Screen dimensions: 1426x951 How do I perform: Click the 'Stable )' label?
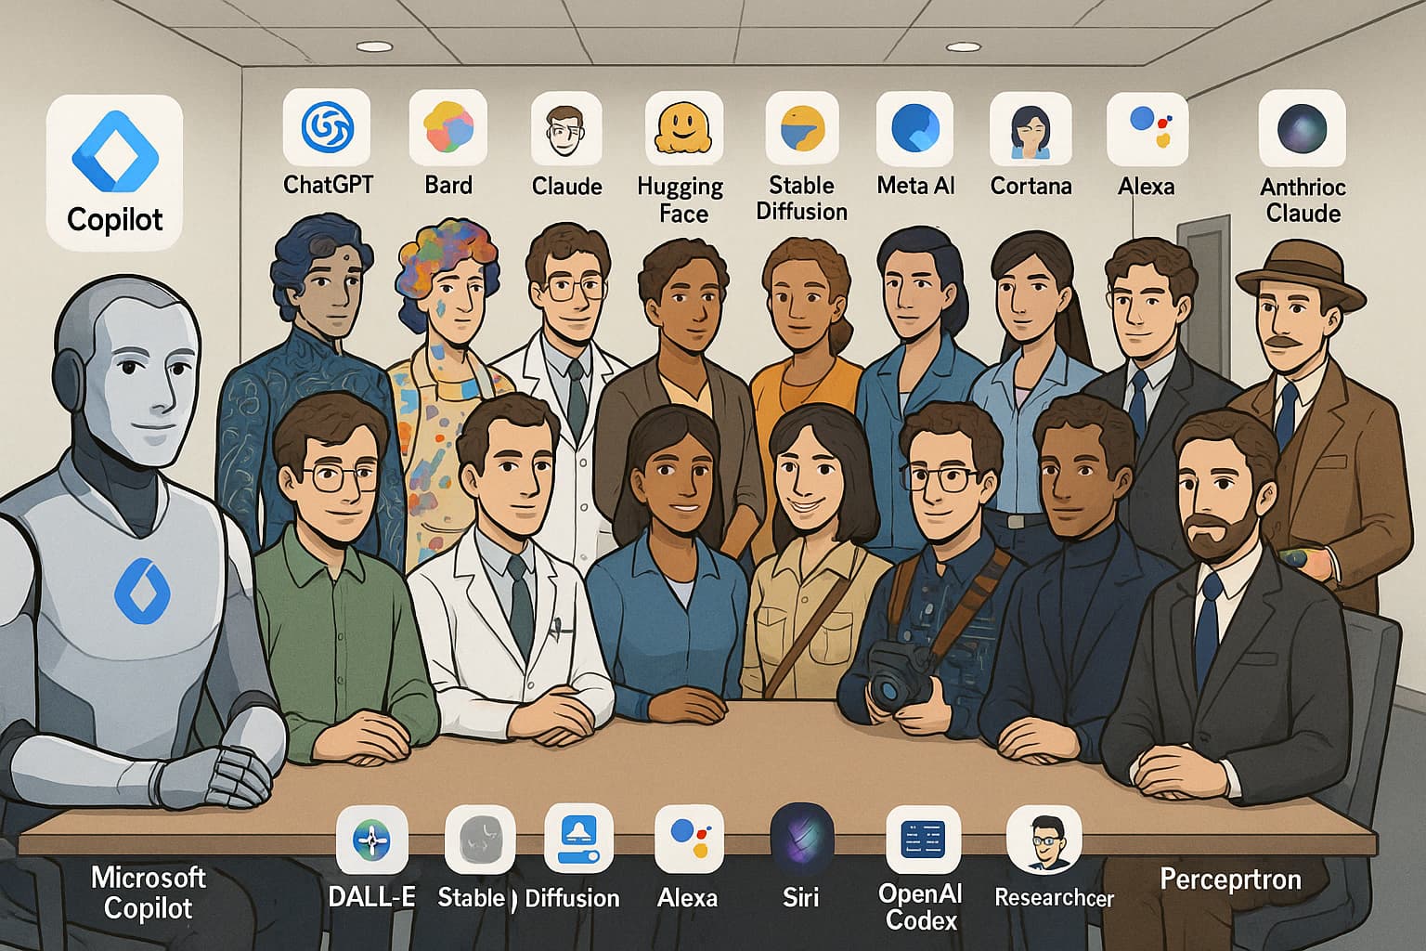(477, 897)
